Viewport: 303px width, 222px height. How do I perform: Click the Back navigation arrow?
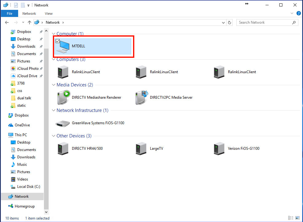[x=7, y=22]
